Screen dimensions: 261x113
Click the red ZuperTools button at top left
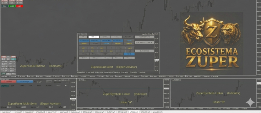click(20, 6)
